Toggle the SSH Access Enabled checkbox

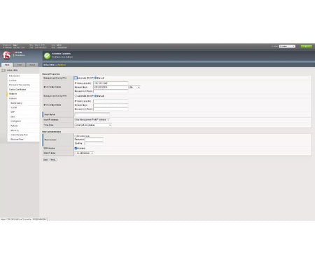[76, 148]
